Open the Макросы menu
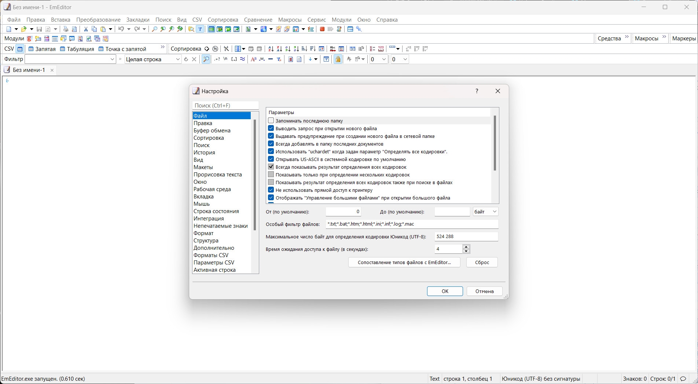The image size is (698, 384). click(x=289, y=20)
